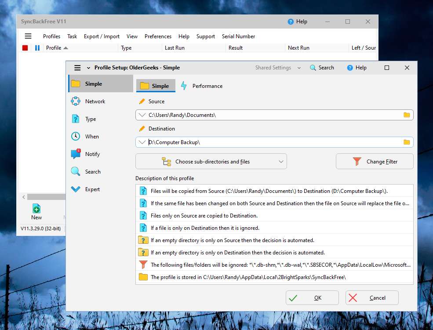Screen dimensions: 433x330
Task: Click the Change Filter button
Action: (x=375, y=161)
